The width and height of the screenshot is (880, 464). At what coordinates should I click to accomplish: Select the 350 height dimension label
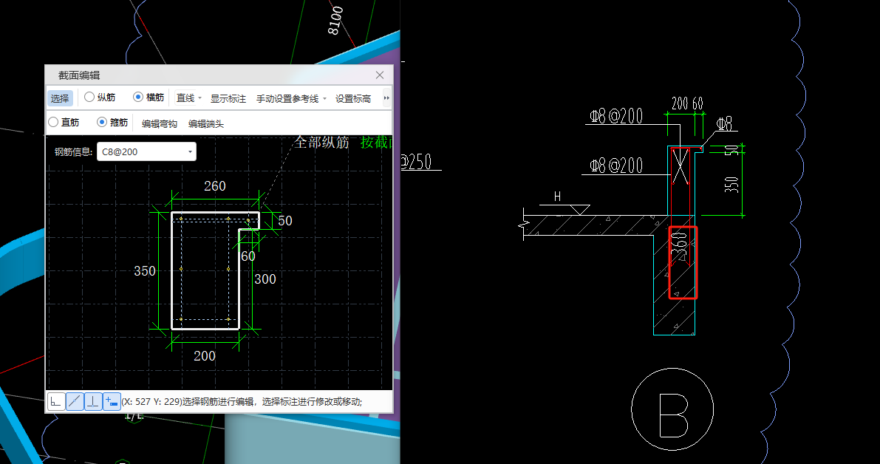point(145,271)
